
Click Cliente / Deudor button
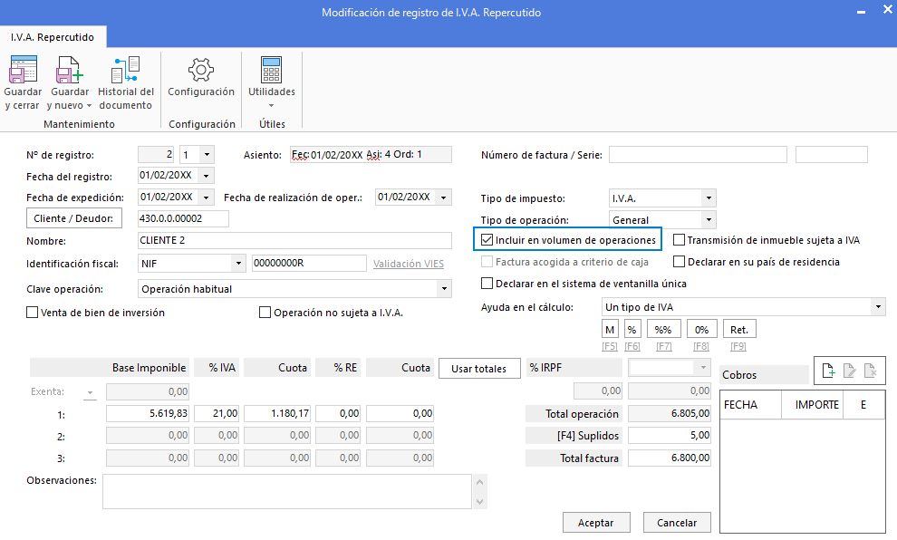point(73,218)
